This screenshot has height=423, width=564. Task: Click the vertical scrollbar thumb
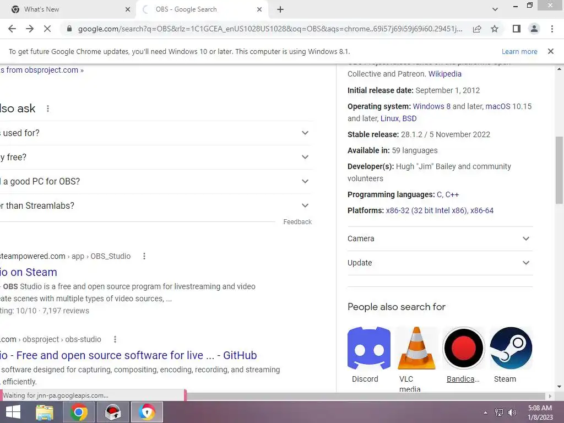point(559,170)
